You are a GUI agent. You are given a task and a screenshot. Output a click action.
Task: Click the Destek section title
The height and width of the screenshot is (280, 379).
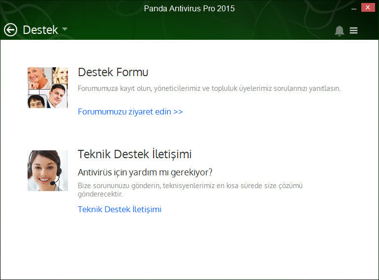(x=40, y=30)
